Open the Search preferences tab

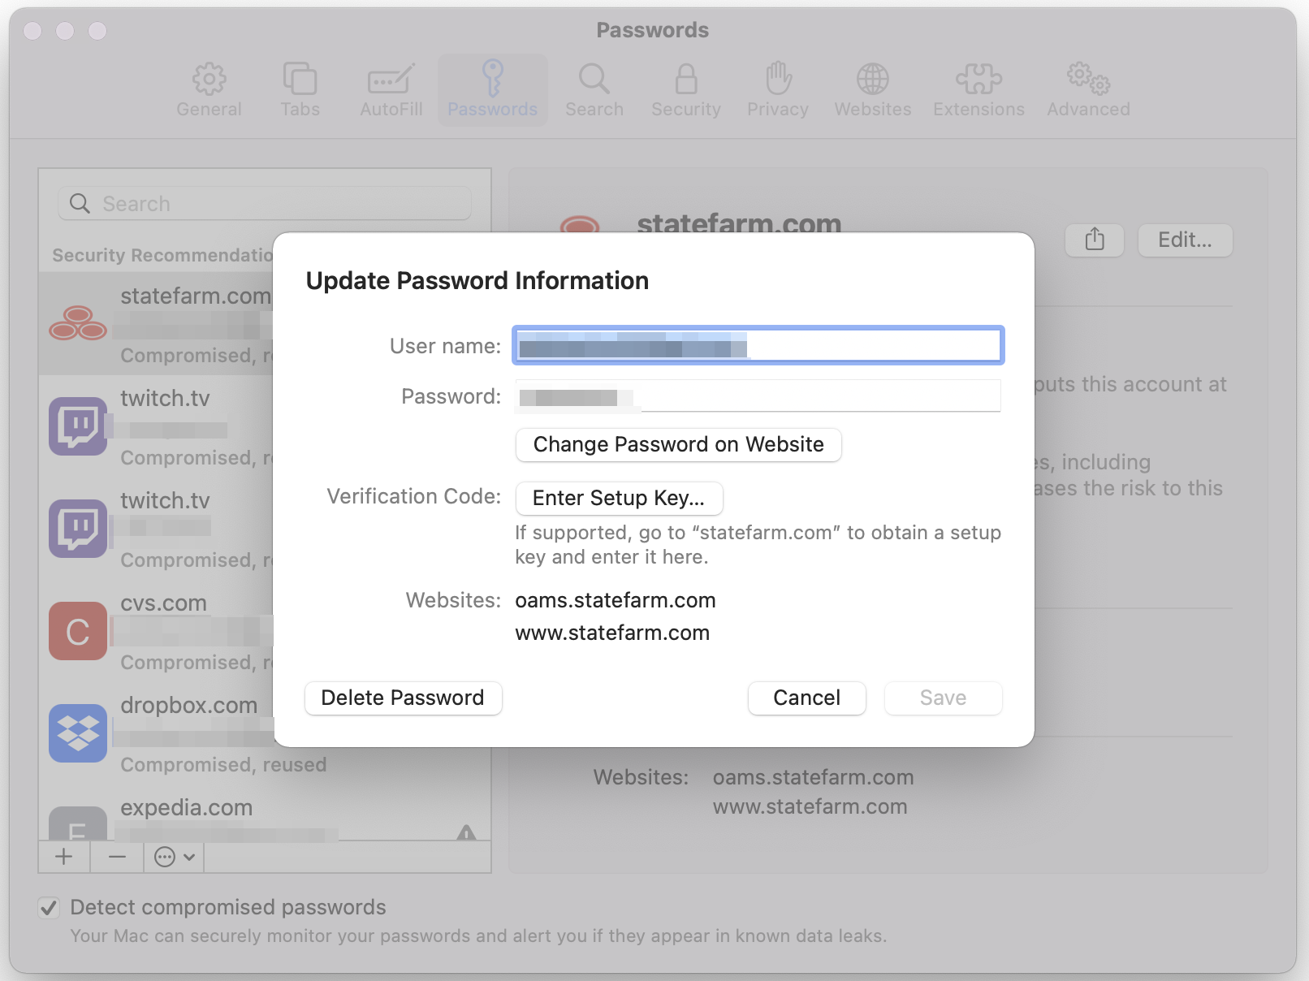point(594,90)
